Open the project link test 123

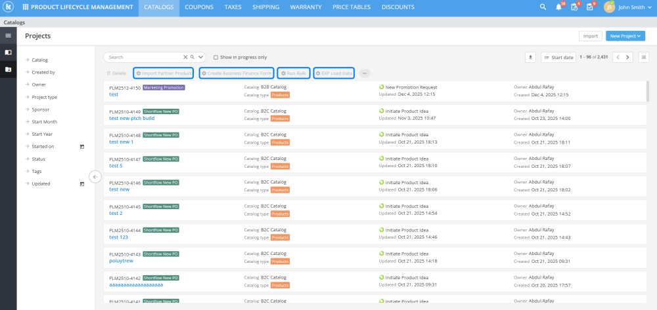pyautogui.click(x=118, y=237)
